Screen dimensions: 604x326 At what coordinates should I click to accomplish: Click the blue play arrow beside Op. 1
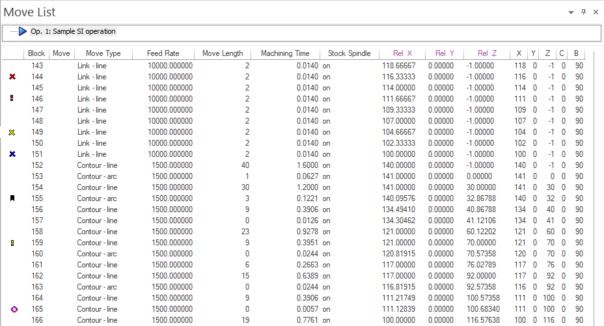23,31
